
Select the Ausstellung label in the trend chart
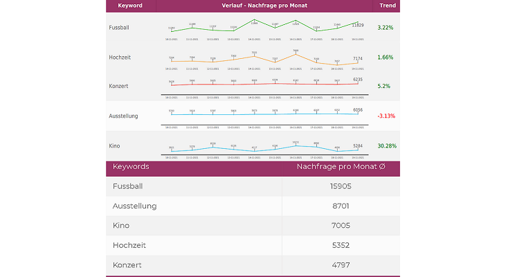[x=123, y=116]
